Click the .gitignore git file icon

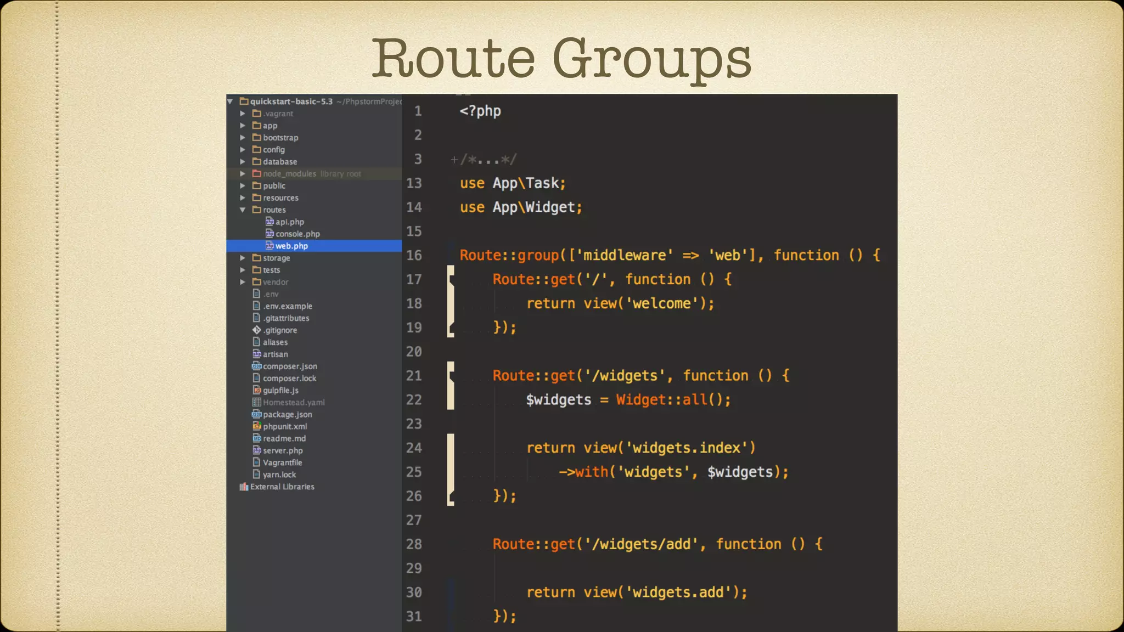point(256,330)
